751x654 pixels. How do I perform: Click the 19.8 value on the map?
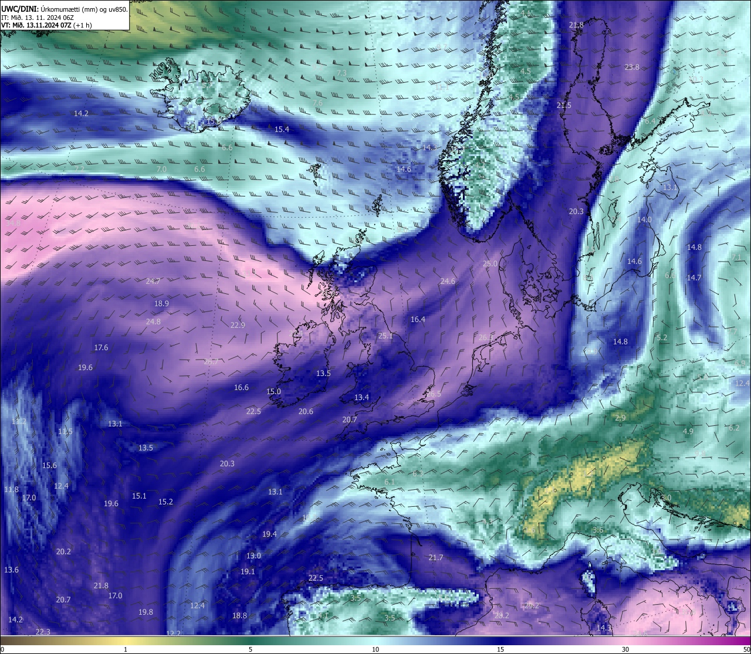click(146, 612)
